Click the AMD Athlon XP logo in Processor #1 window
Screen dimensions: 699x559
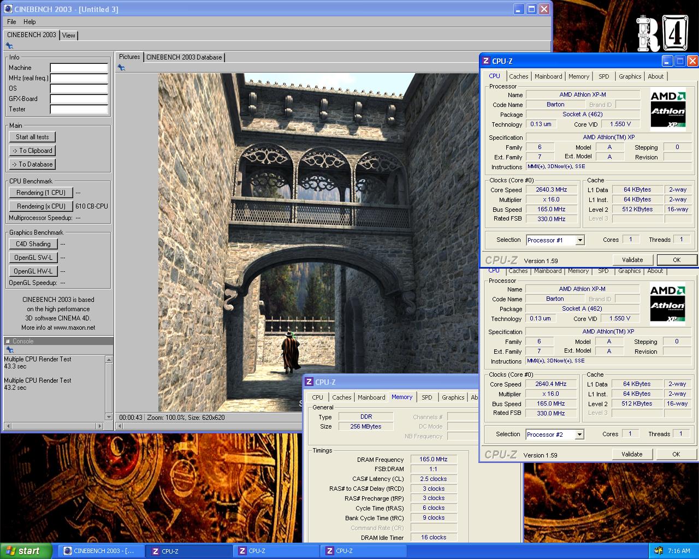tap(668, 110)
